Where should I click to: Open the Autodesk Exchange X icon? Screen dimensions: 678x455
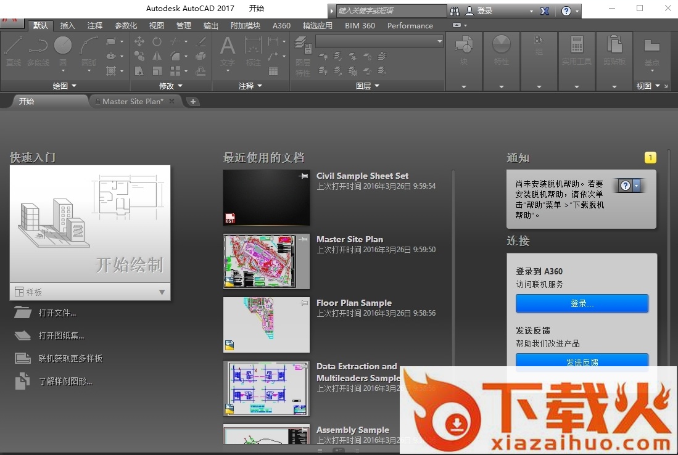pos(545,11)
